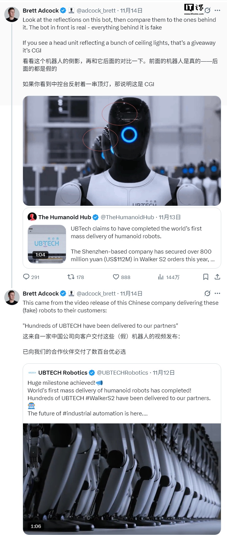
Task: Play the 1:06 robot legs video
Action: (122, 479)
